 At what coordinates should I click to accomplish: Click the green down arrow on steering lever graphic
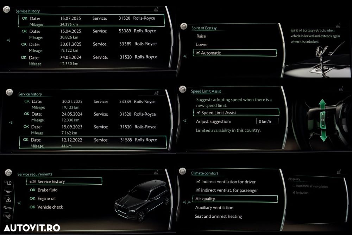click(323, 136)
